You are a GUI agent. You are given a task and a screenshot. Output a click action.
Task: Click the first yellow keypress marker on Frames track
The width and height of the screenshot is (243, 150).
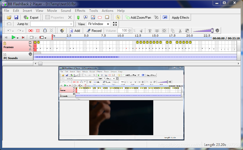(x=35, y=42)
